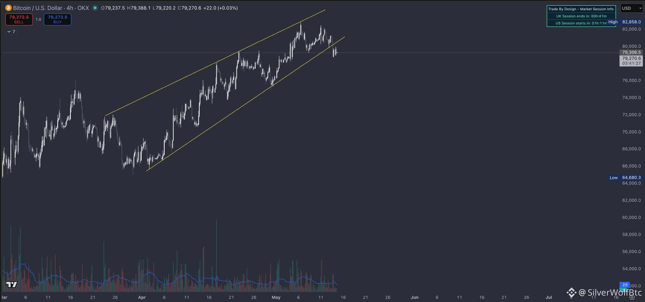Click the low value L79,220.2
Viewport: 645px width, 302px height.
(x=164, y=8)
